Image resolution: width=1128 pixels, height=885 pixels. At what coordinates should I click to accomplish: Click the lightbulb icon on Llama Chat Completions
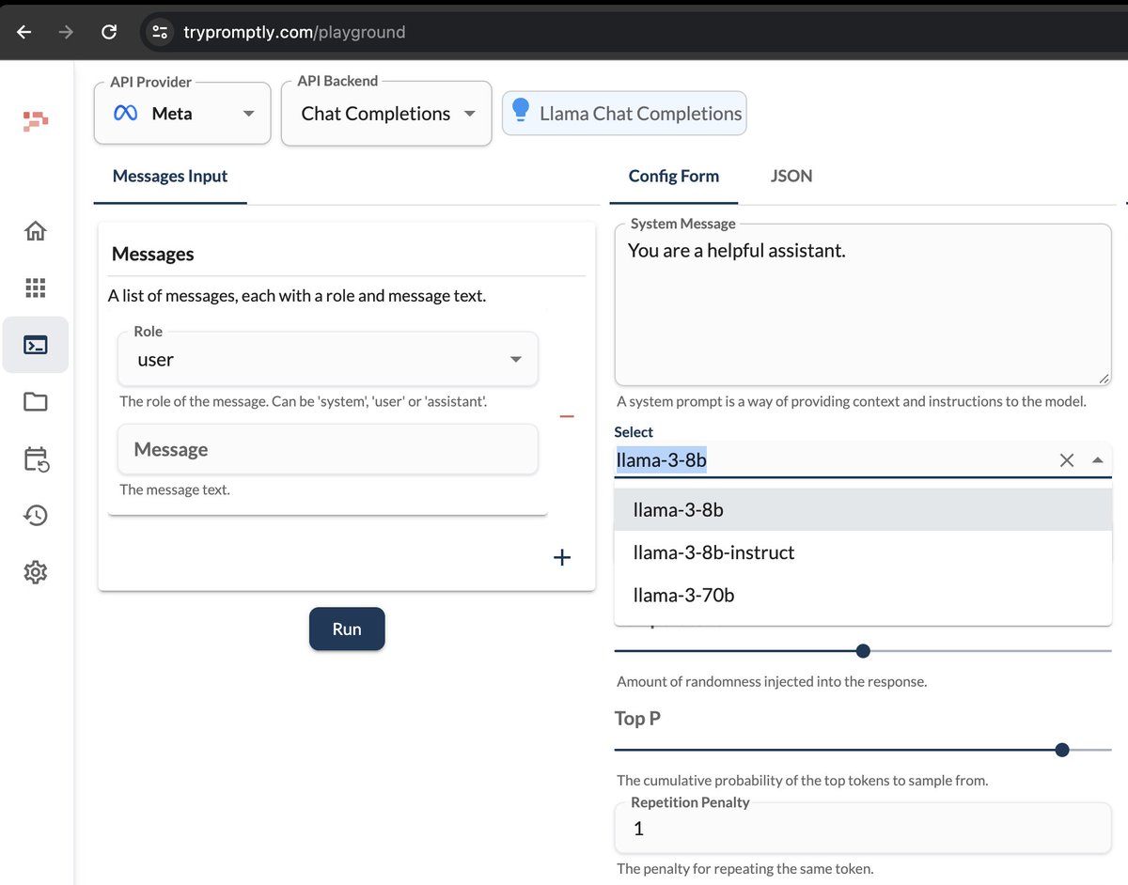point(520,113)
